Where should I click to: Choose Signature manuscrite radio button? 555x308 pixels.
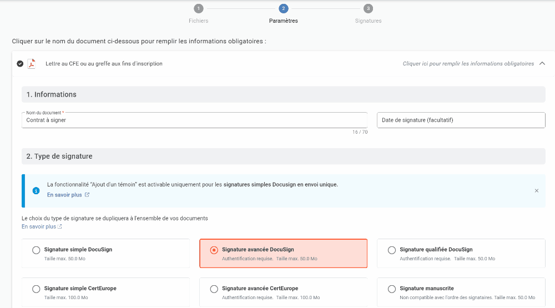click(x=392, y=289)
